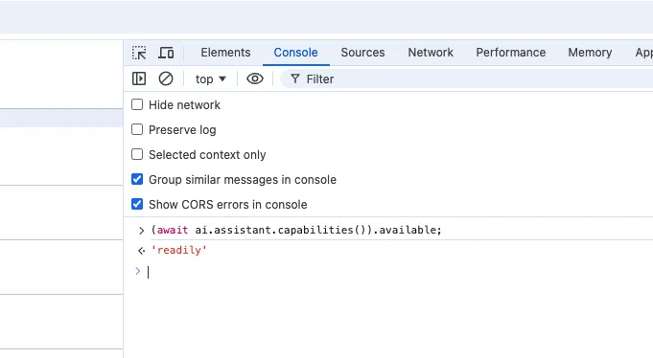The width and height of the screenshot is (653, 358).
Task: Create live expression with eye icon
Action: coord(255,78)
